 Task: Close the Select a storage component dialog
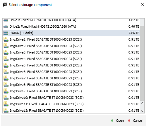[142, 4]
